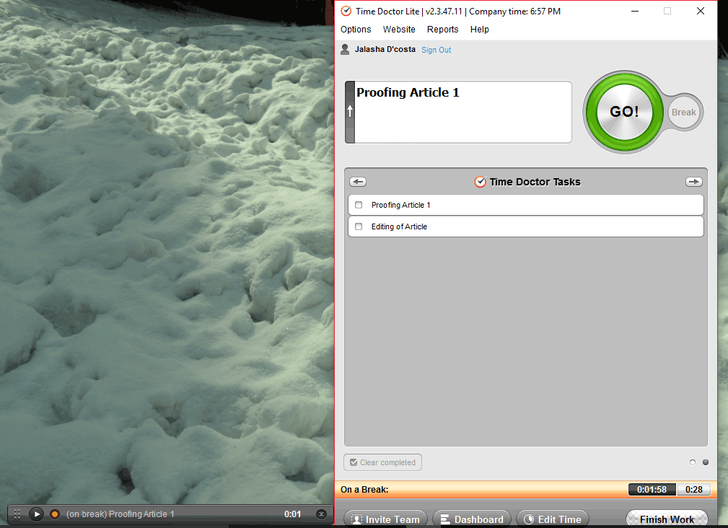This screenshot has width=728, height=528.
Task: Click the mini bar task label 'Proofing Article 1'
Action: tap(141, 514)
